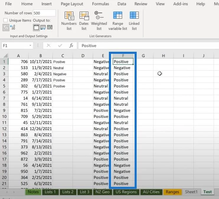Select cell A12 containing 414
Image resolution: width=219 pixels, height=199 pixels.
tap(18, 129)
